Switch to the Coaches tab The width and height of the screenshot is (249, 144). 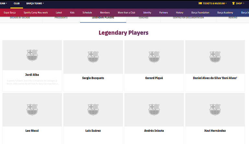pyautogui.click(x=143, y=17)
